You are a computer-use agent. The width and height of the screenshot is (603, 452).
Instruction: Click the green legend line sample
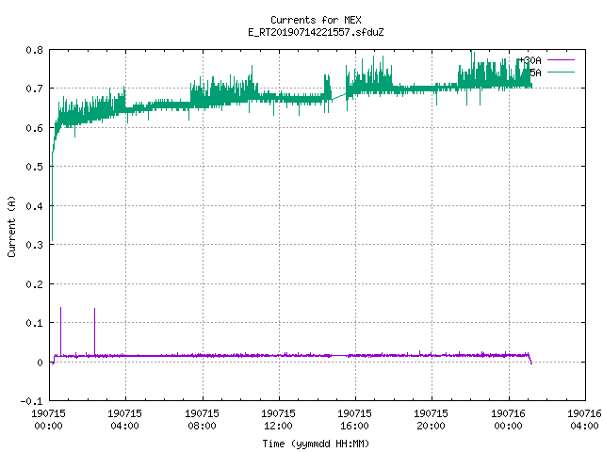[561, 73]
